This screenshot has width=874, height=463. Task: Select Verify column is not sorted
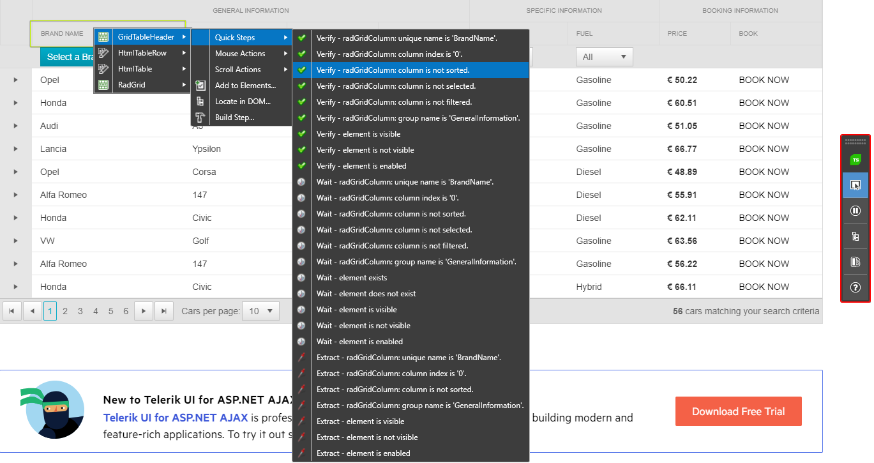tap(411, 70)
